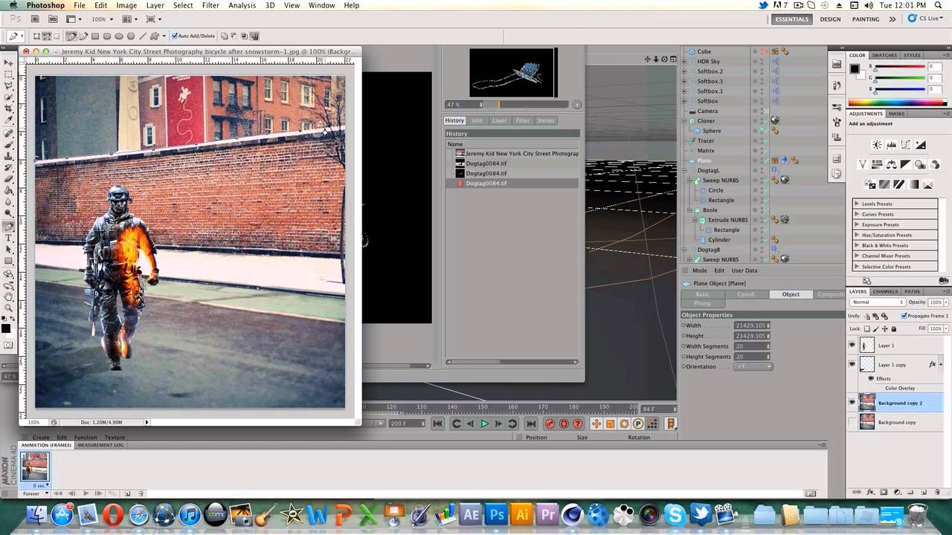Select the Pen tool in the toolbox
952x535 pixels.
click(9, 226)
